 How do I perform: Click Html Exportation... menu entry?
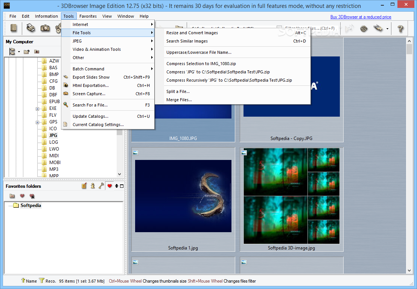pos(108,85)
